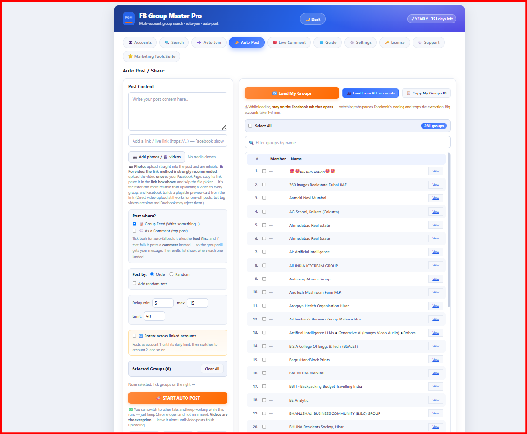Tick checkbox for DIL DIYA GALLAN group
The height and width of the screenshot is (434, 527).
tap(264, 171)
